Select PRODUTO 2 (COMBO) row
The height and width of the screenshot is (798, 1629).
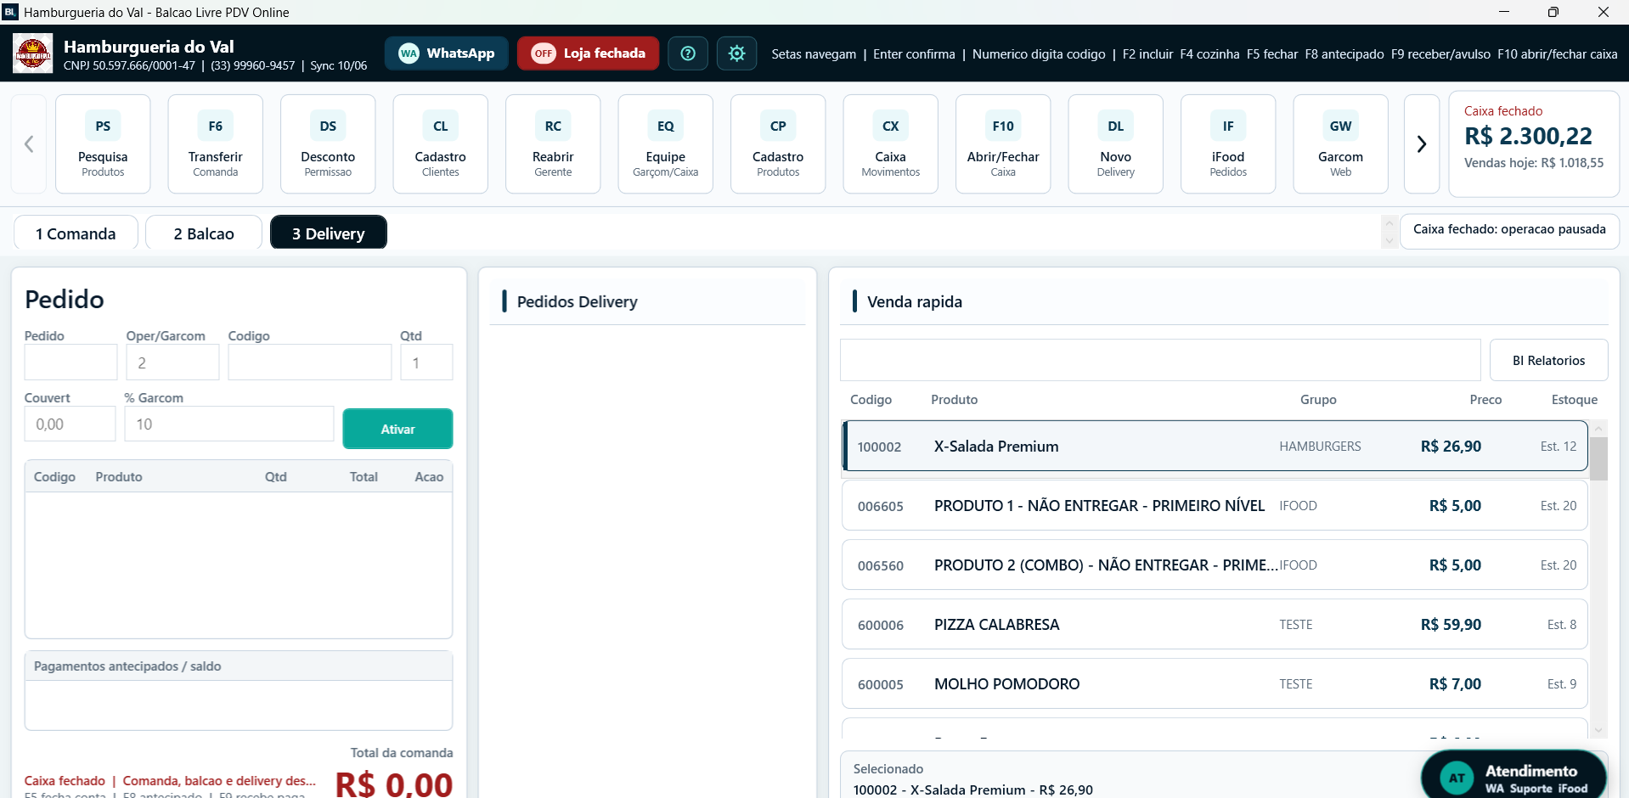[x=1215, y=565]
